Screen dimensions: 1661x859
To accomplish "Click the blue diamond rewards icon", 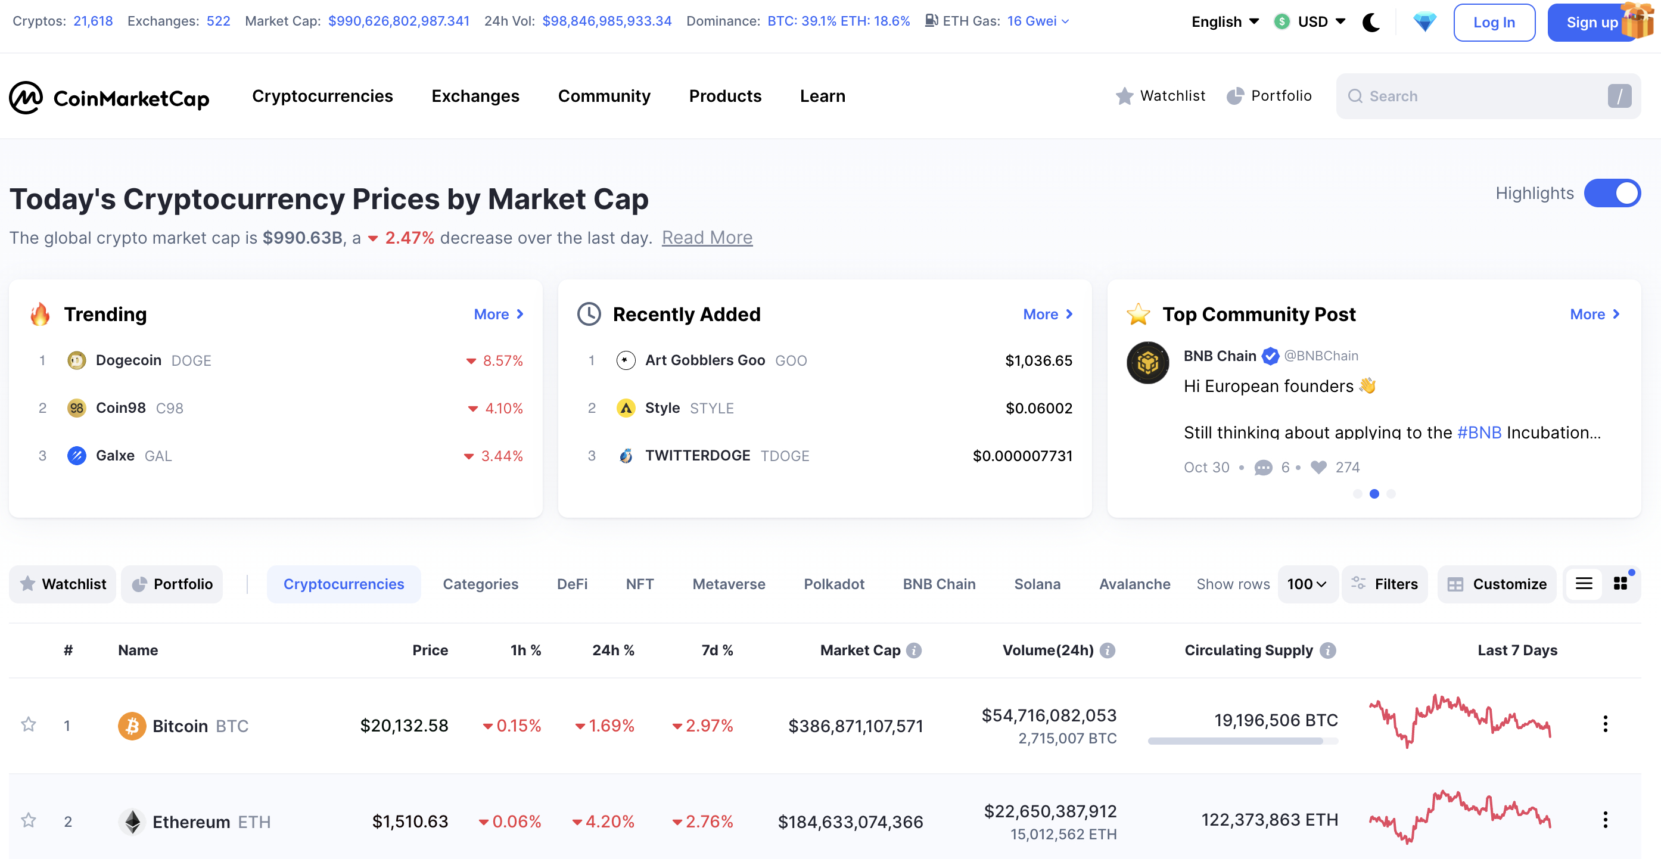I will tap(1424, 22).
